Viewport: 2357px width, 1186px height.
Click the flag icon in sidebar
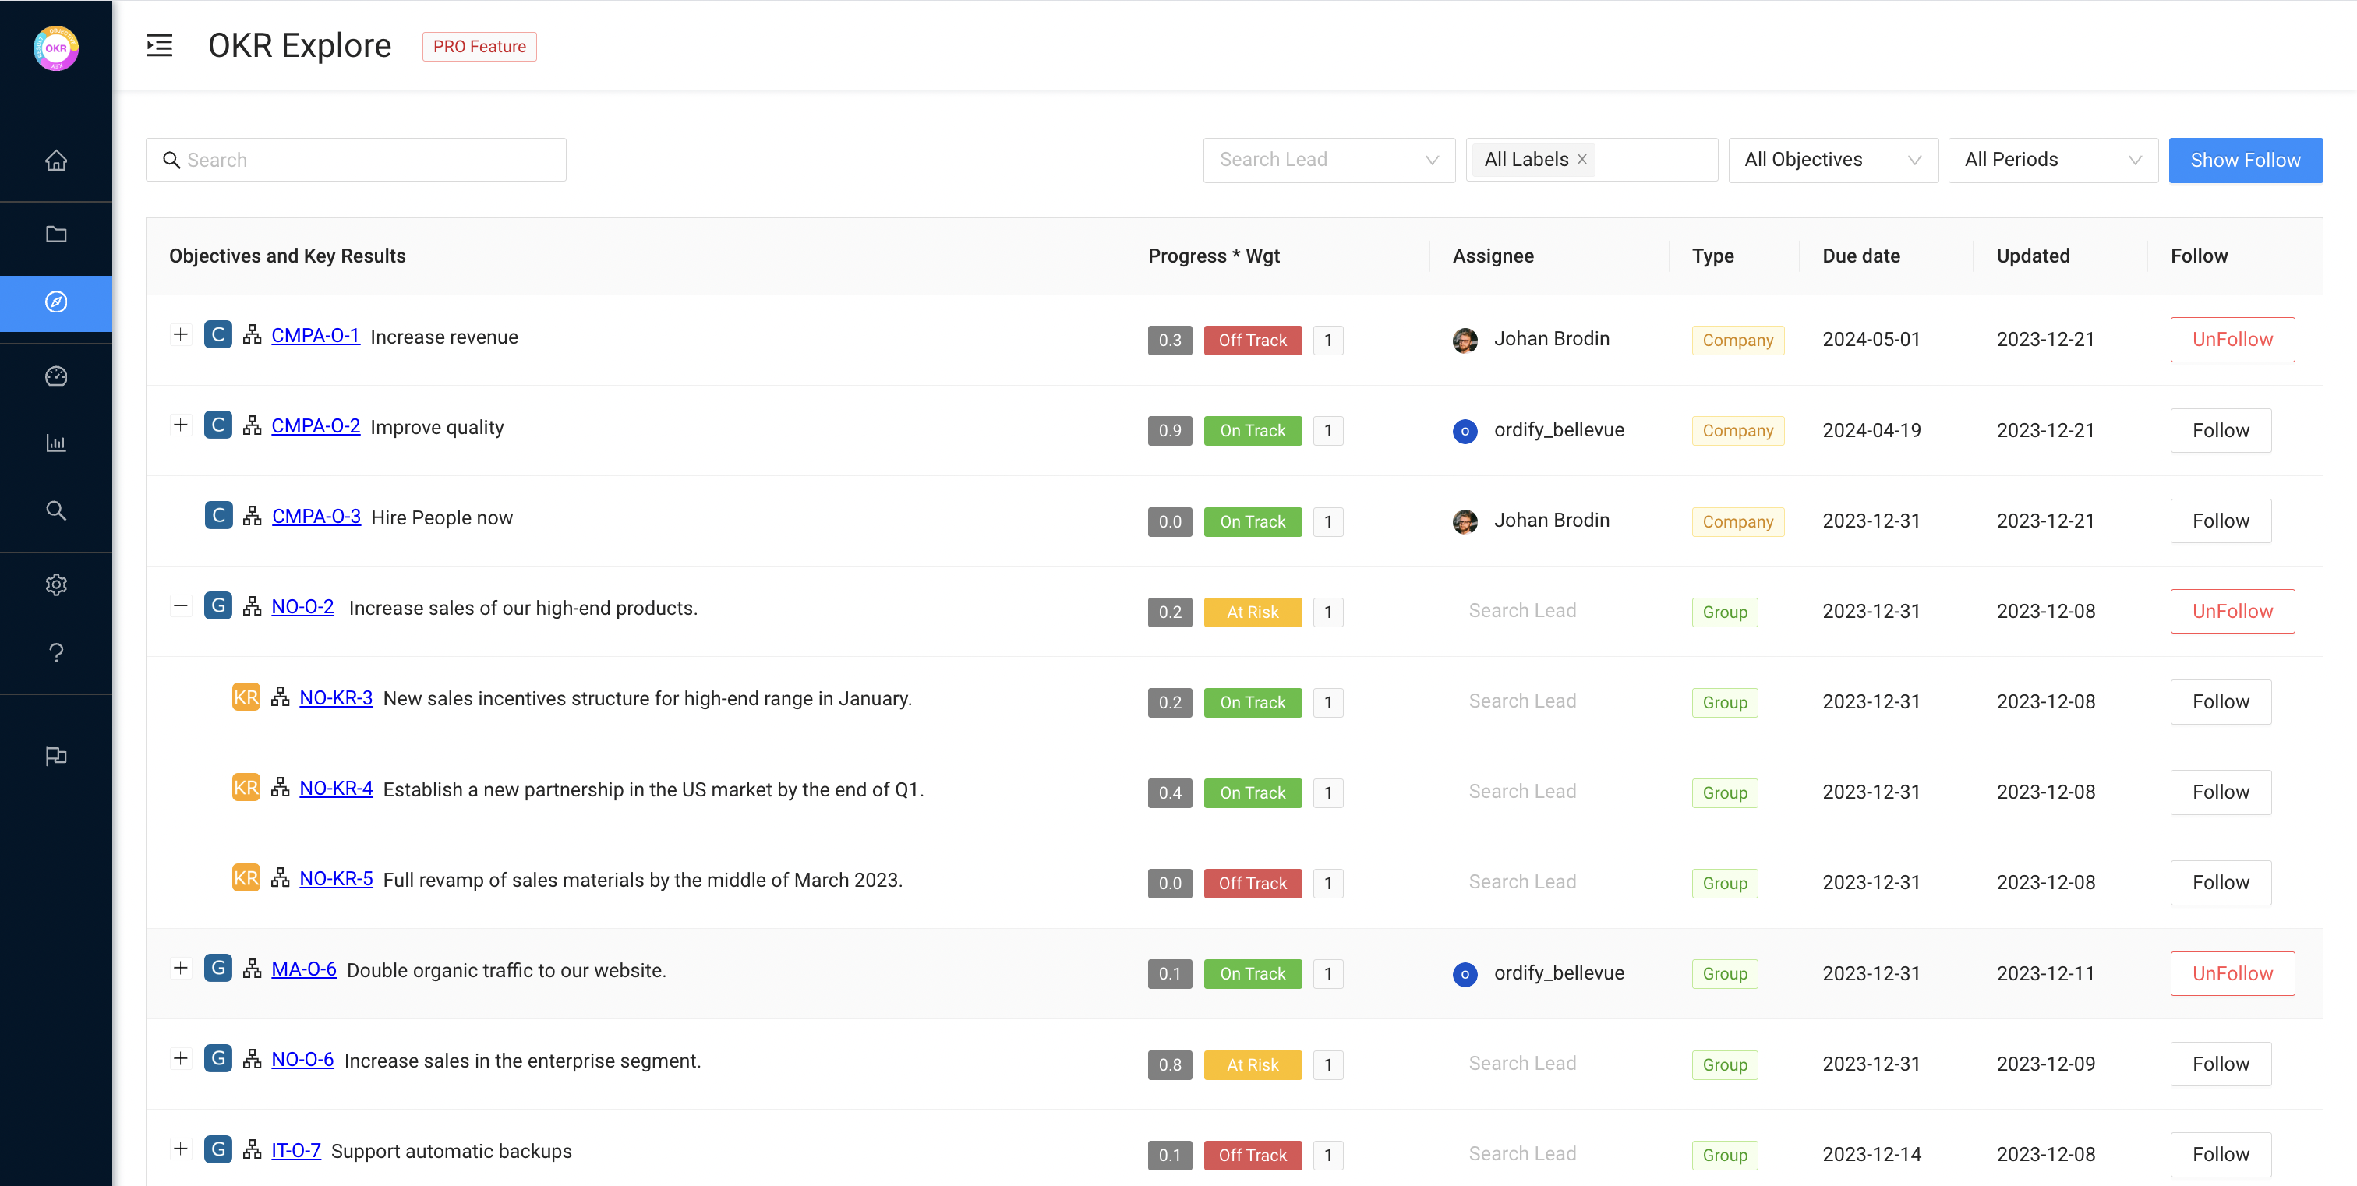(56, 755)
